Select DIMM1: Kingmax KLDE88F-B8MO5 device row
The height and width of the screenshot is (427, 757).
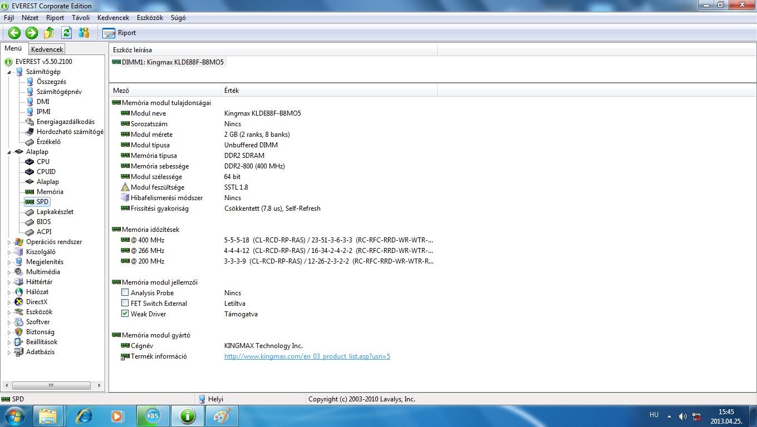click(168, 62)
